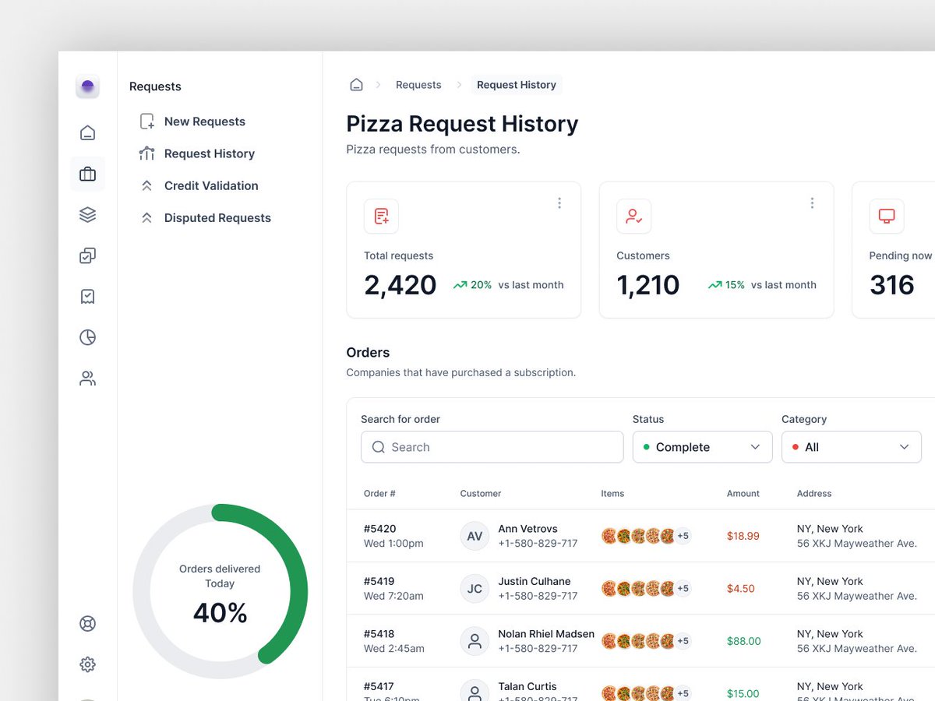Click order number #5417
The image size is (935, 701).
click(x=379, y=687)
